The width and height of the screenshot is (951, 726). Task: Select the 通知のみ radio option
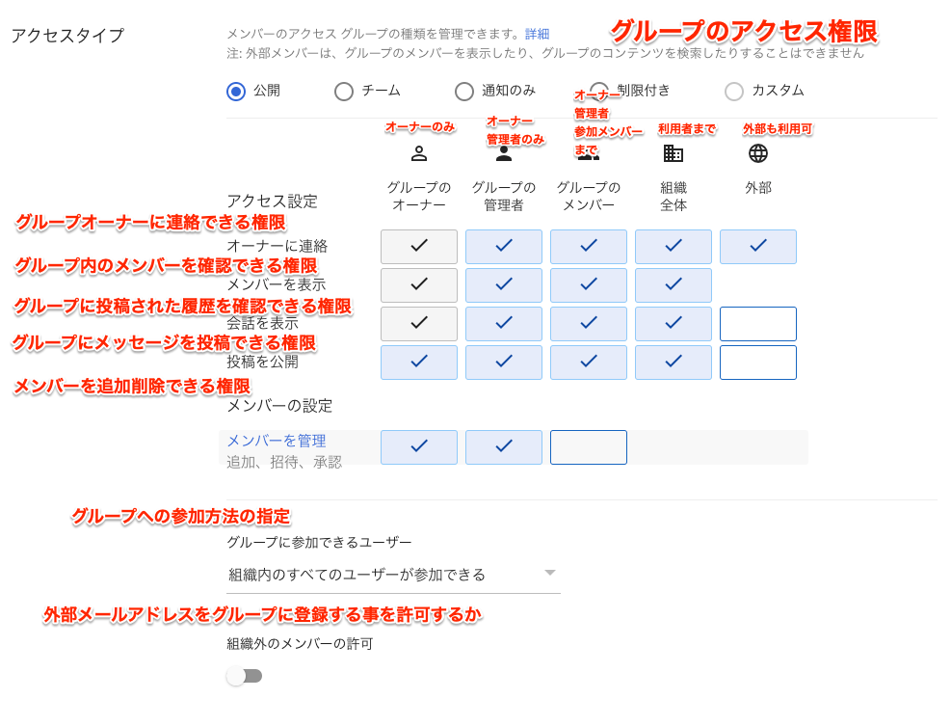coord(464,92)
